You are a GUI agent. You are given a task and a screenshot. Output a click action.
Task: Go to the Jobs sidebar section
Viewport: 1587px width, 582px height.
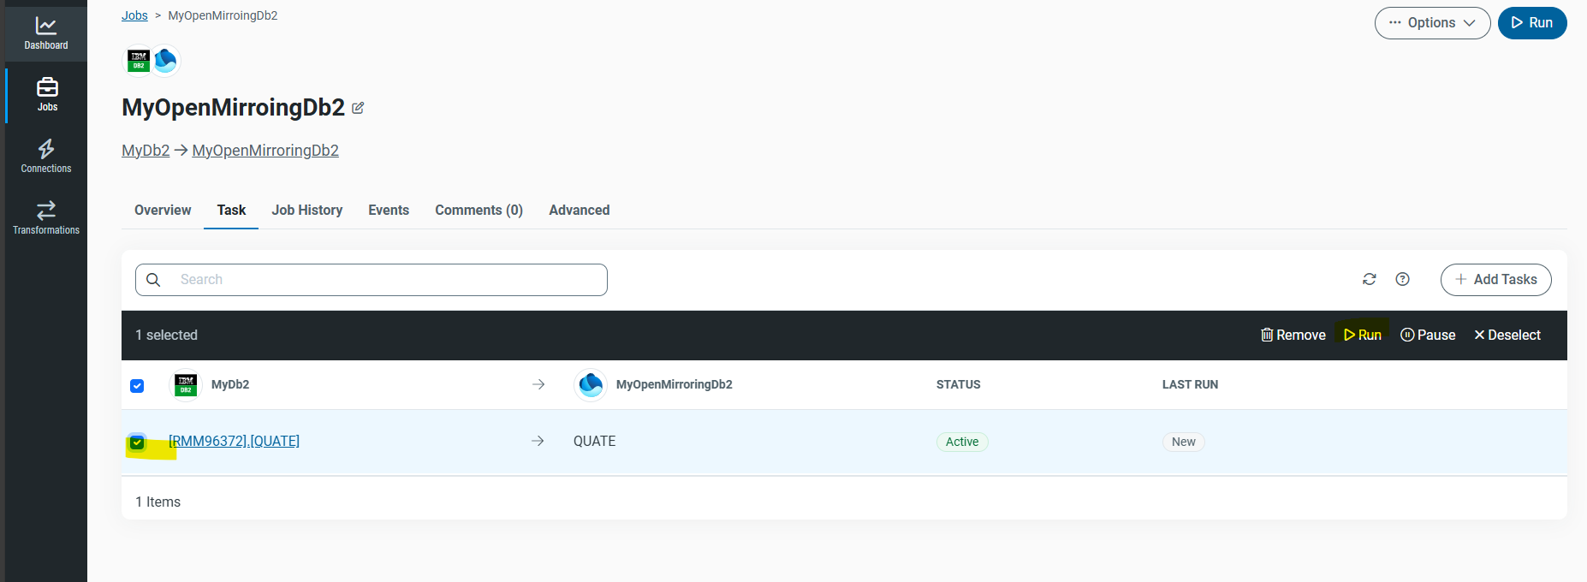pyautogui.click(x=47, y=95)
